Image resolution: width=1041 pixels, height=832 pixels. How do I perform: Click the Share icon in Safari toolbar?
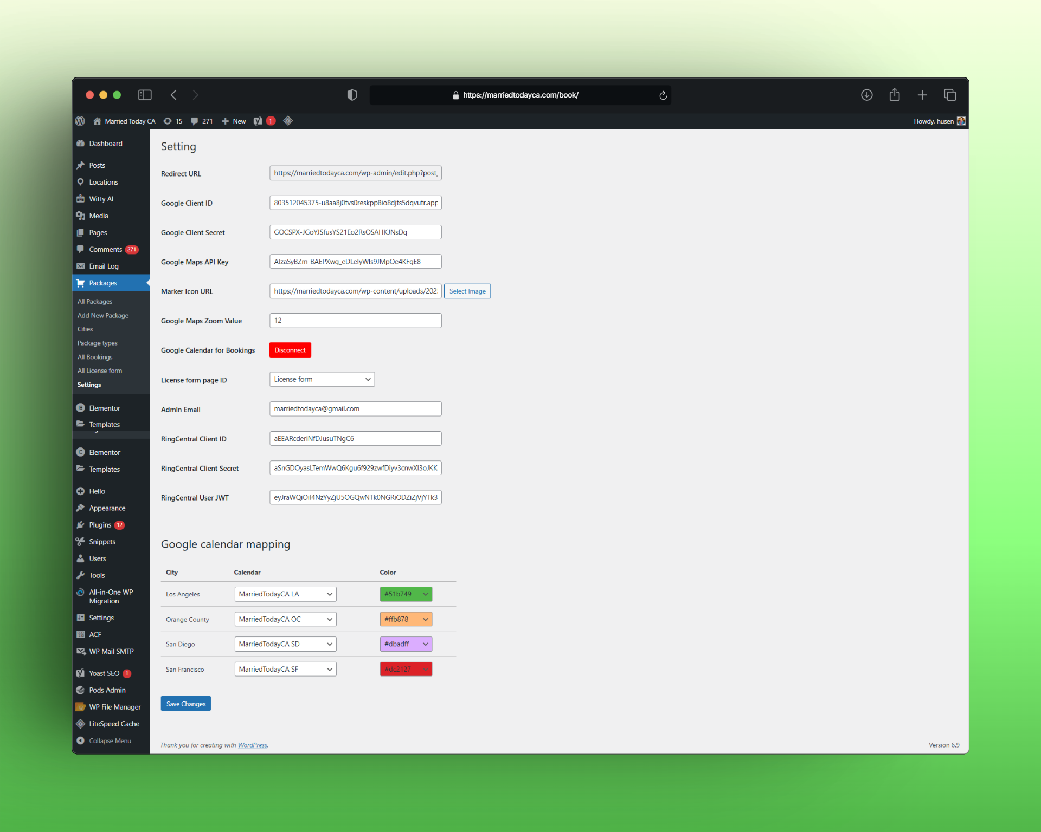tap(894, 95)
